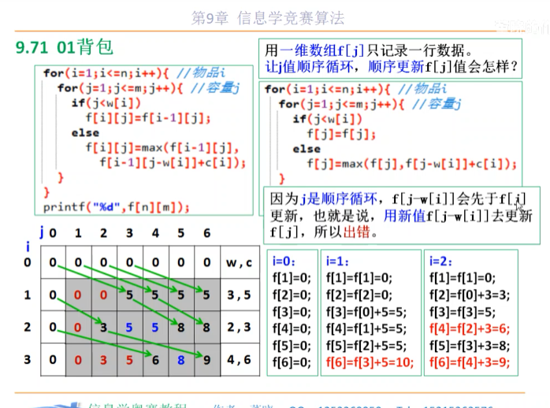Click the red word '出错' in explanation
550x408 pixels.
point(357,232)
